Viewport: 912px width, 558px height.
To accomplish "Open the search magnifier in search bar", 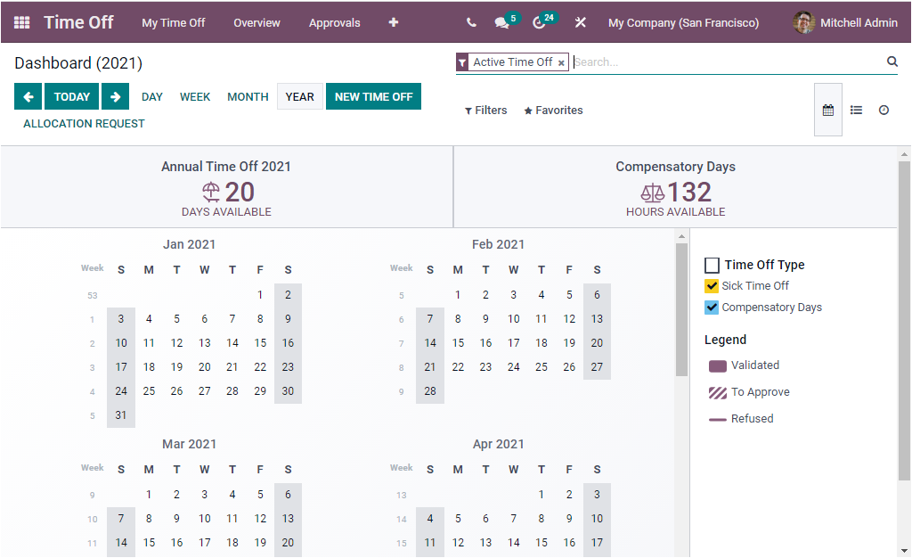I will (892, 62).
